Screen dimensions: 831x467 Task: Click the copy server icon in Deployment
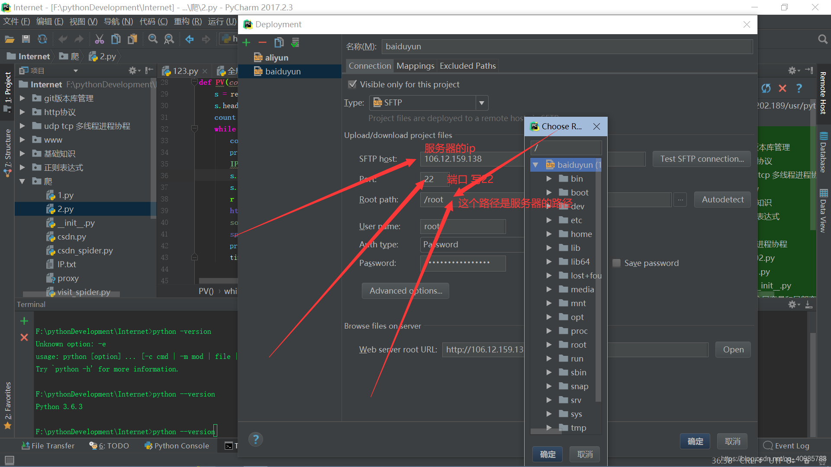tap(279, 42)
